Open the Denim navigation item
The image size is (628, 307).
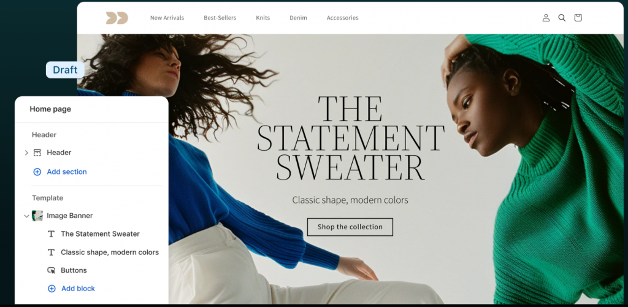coord(298,18)
